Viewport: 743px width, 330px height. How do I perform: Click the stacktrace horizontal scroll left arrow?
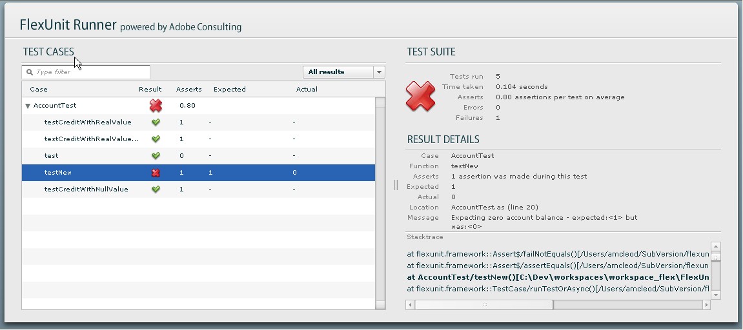tap(411, 305)
